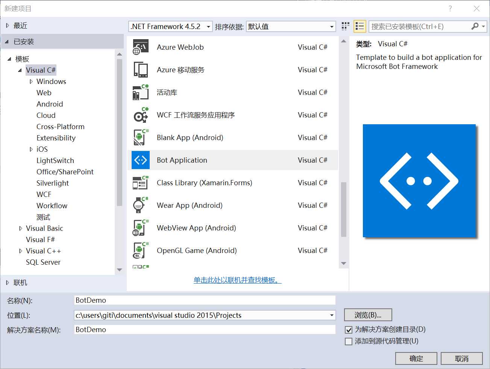Switch to medium icons view
Screen dimensions: 490x369
pos(345,26)
